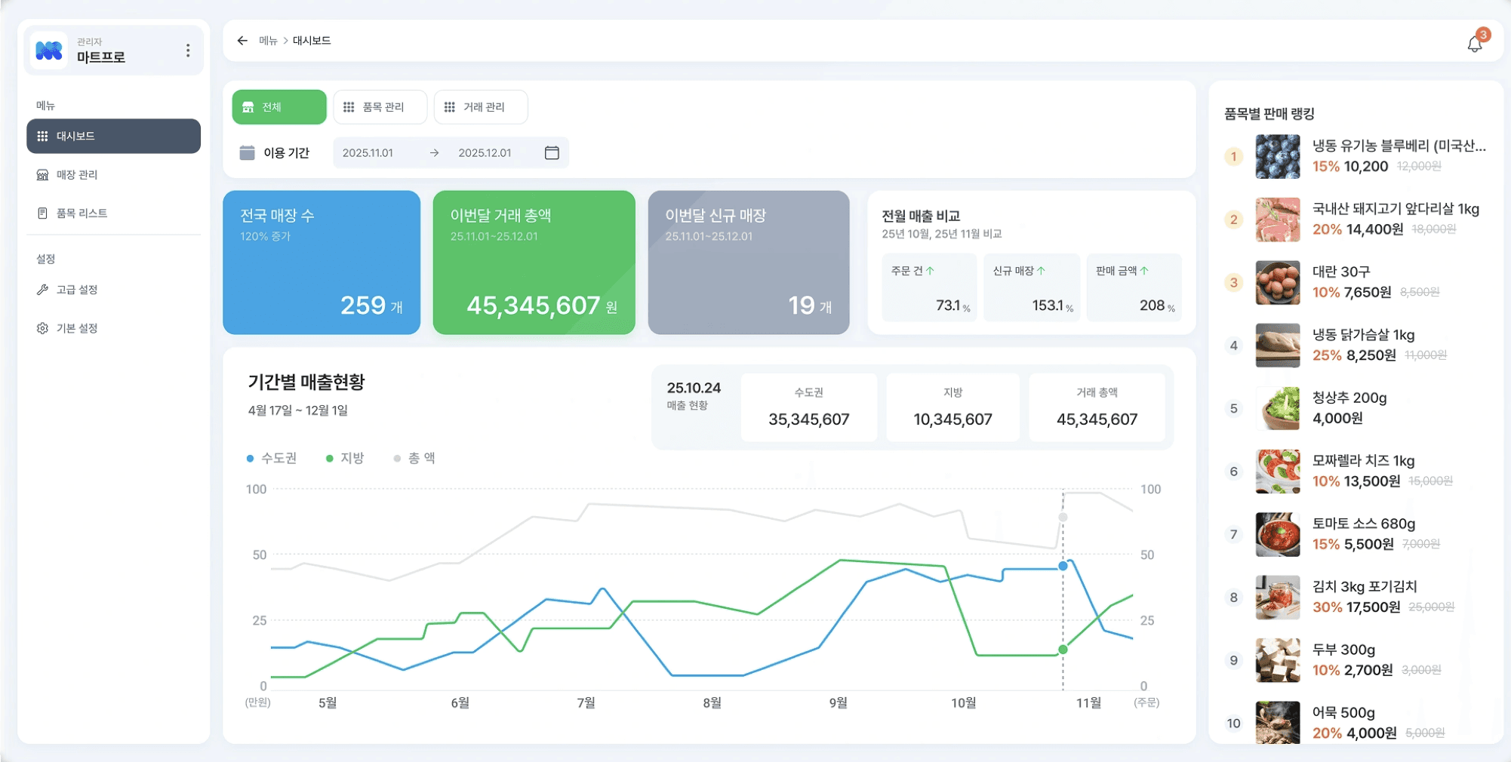Open 고급 설정 settings
This screenshot has width=1511, height=762.
[x=113, y=290]
